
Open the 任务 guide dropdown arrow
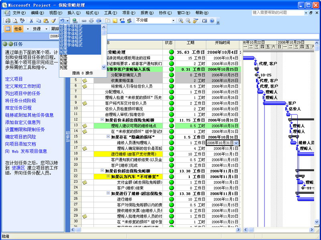28,29
